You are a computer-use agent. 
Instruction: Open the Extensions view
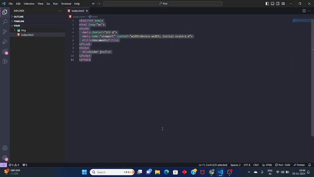click(x=5, y=52)
